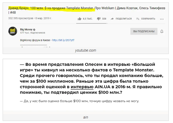Click the 328 dislikes count

[x=104, y=19]
